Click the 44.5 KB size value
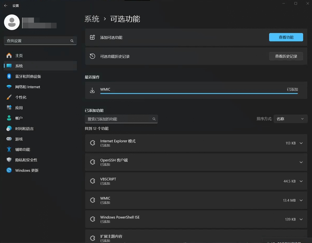This screenshot has width=312, height=243. (x=289, y=181)
